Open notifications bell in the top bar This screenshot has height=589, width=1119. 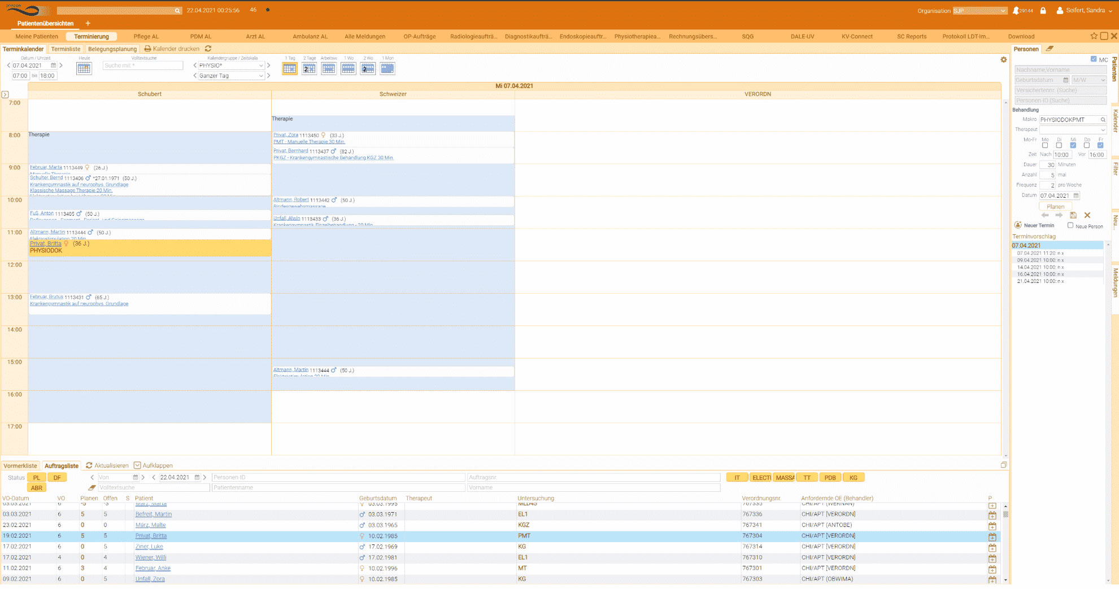pyautogui.click(x=1016, y=11)
